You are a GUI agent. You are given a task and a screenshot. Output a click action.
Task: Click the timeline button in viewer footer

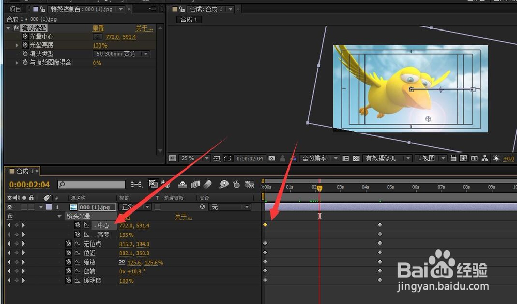pos(474,158)
